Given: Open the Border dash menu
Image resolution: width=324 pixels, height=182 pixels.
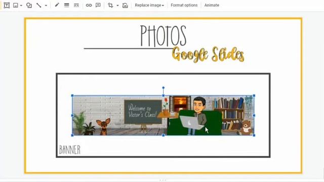Looking at the screenshot, I should click(x=76, y=6).
